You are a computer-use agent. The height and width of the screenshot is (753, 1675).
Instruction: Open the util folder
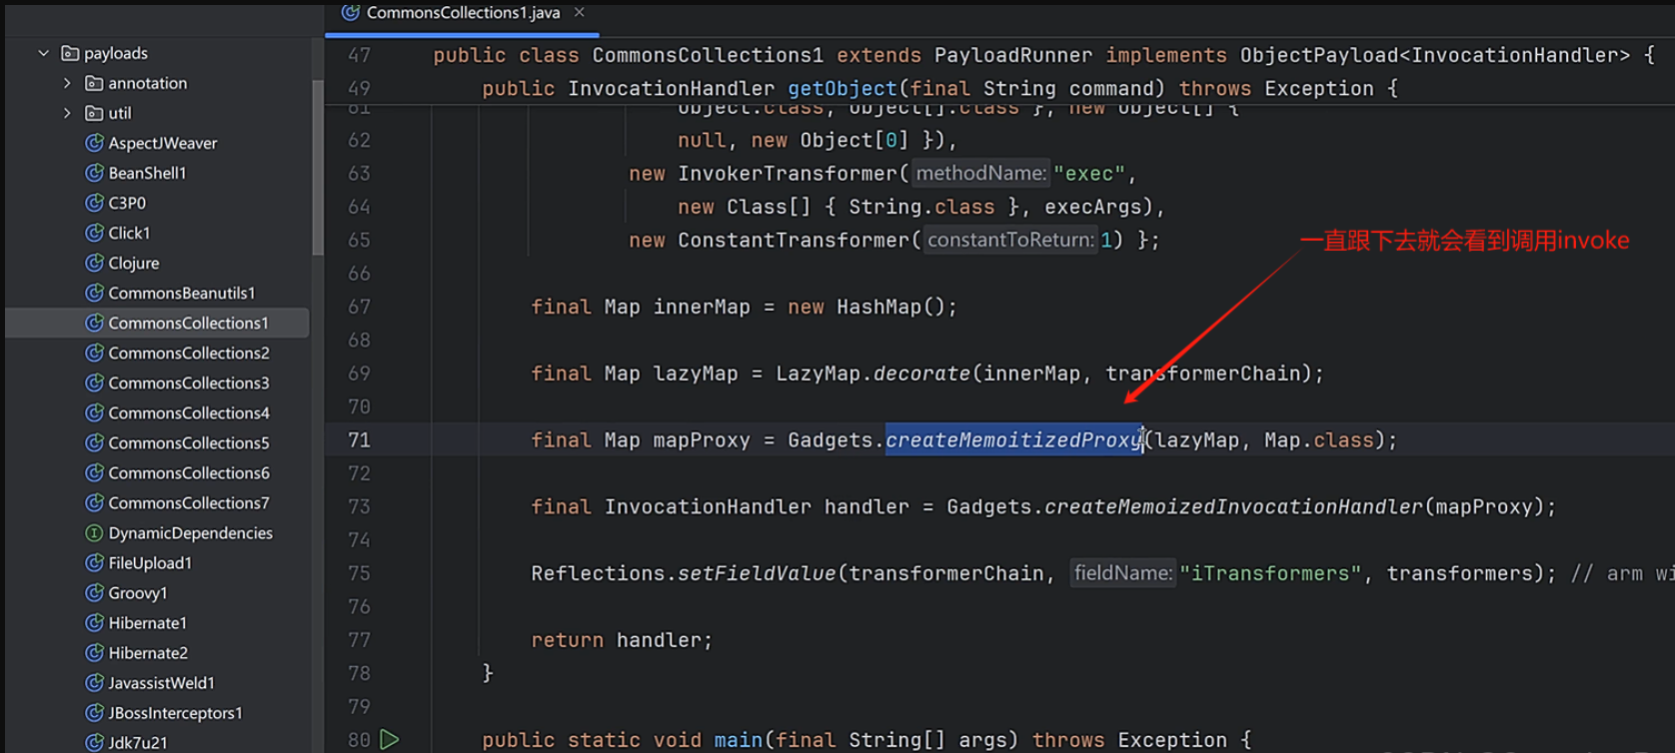point(120,113)
